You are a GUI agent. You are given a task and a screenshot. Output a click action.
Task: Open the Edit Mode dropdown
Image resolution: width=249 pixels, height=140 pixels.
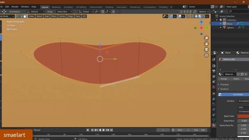[x=7, y=16]
